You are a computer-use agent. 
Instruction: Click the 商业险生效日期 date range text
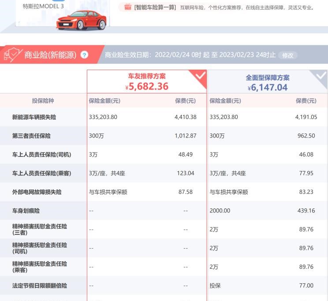[190, 55]
